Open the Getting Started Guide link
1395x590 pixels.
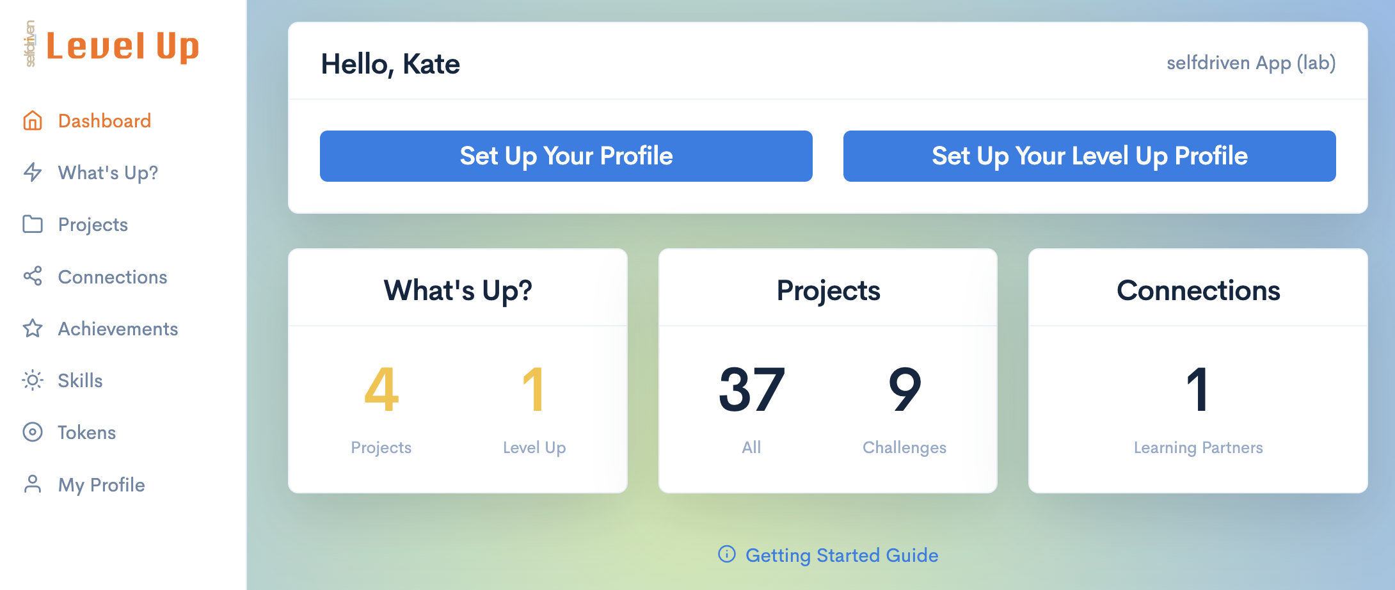coord(841,555)
